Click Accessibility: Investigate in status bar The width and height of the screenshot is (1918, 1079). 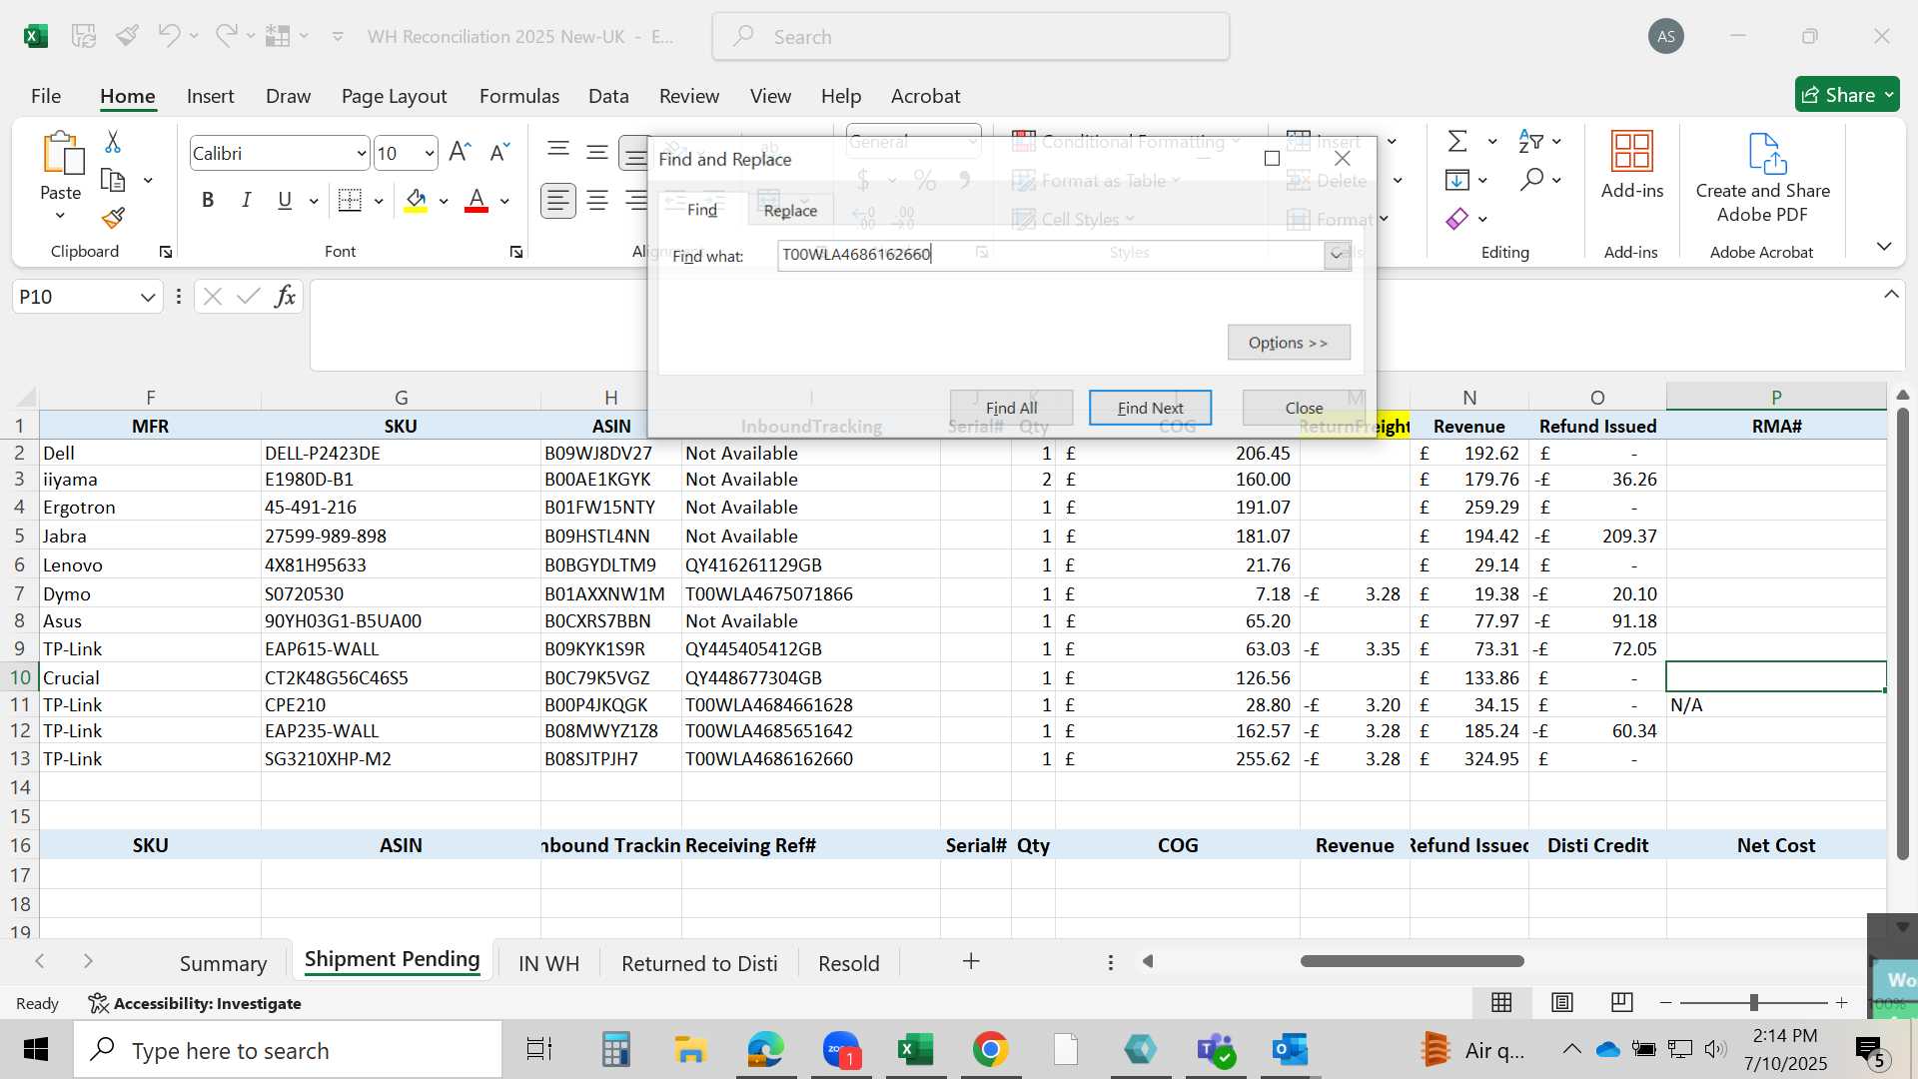(x=195, y=1003)
